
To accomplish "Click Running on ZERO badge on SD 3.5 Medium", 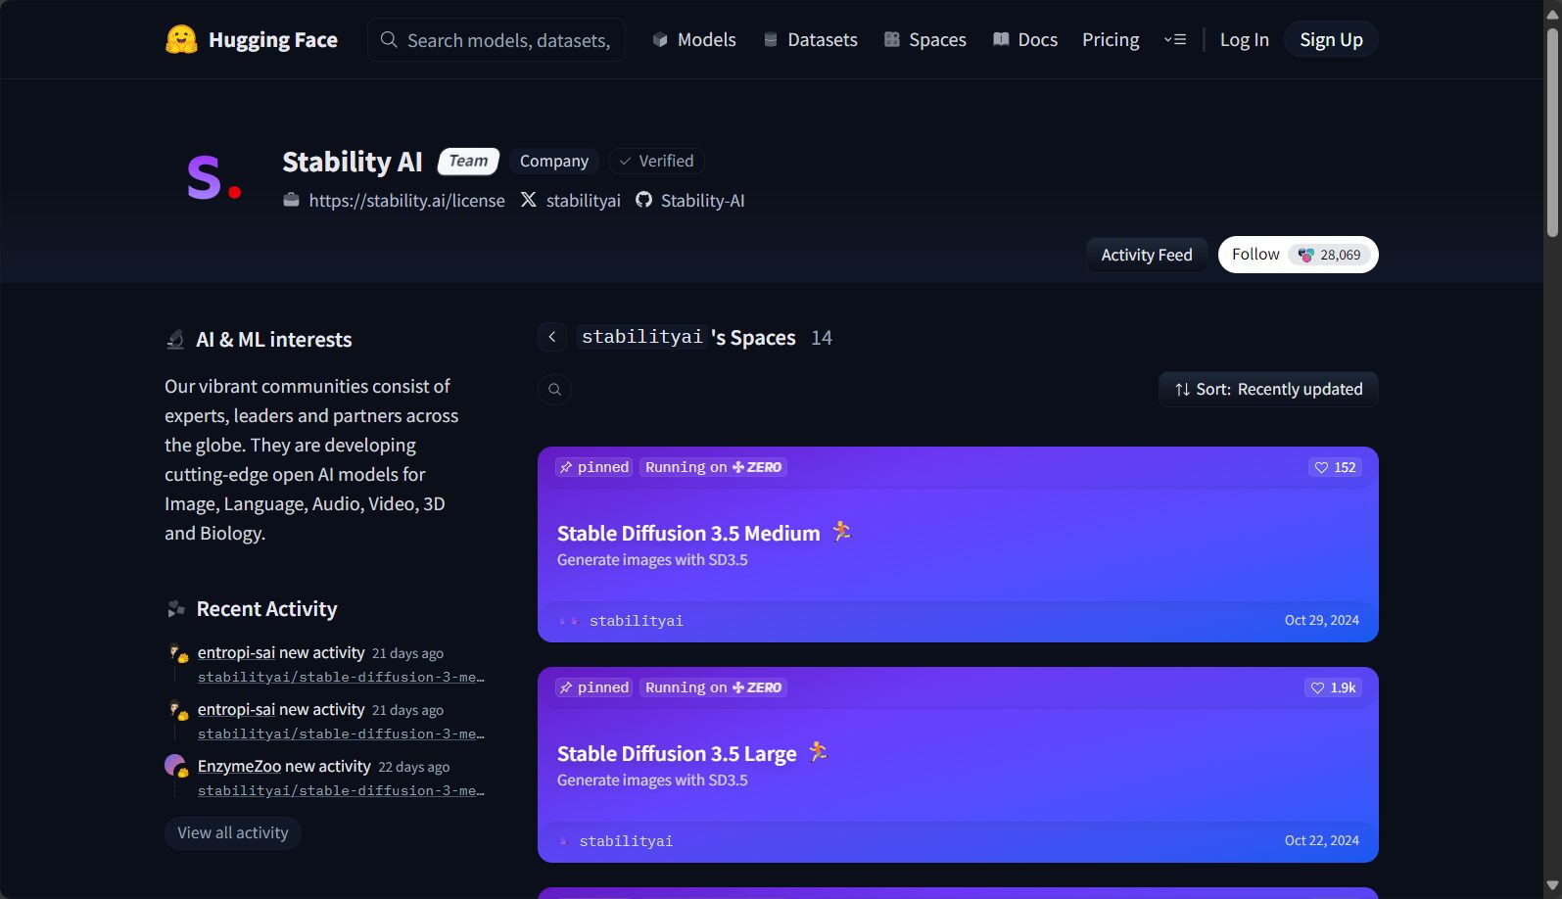I will point(713,467).
